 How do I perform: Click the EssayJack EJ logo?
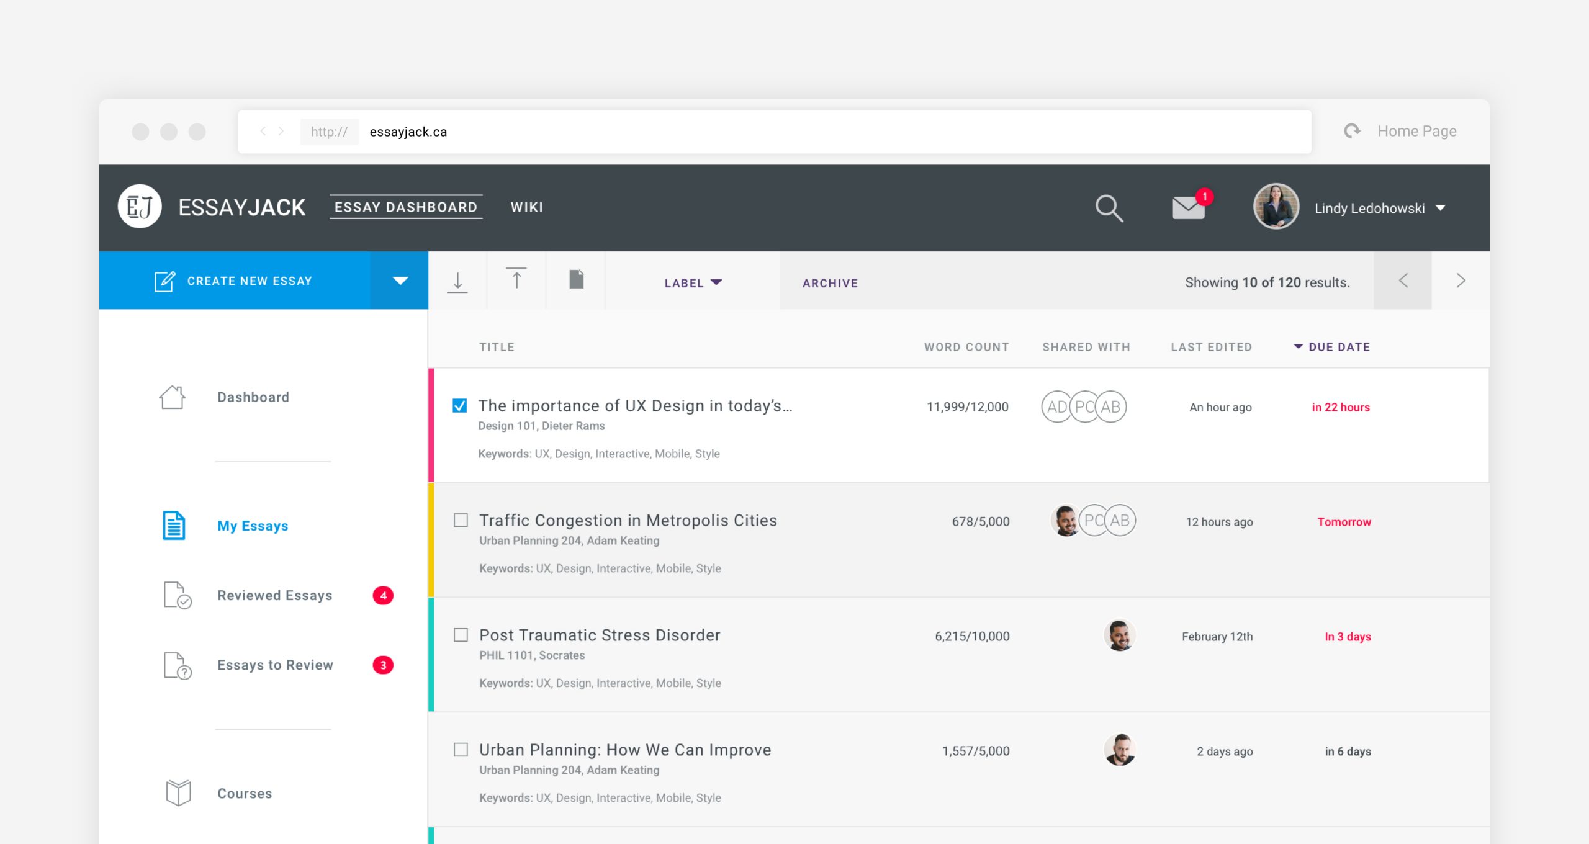(x=140, y=207)
